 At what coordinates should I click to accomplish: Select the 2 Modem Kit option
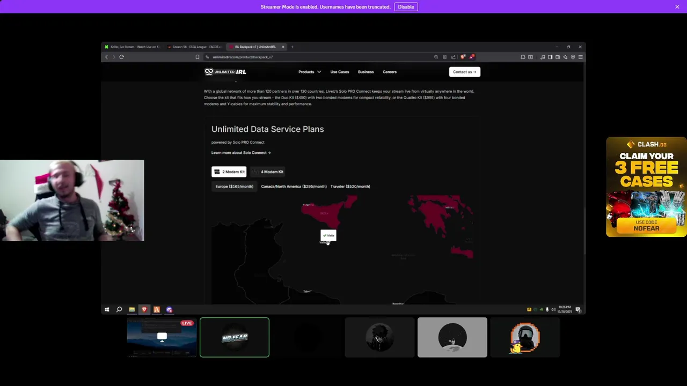(x=229, y=172)
